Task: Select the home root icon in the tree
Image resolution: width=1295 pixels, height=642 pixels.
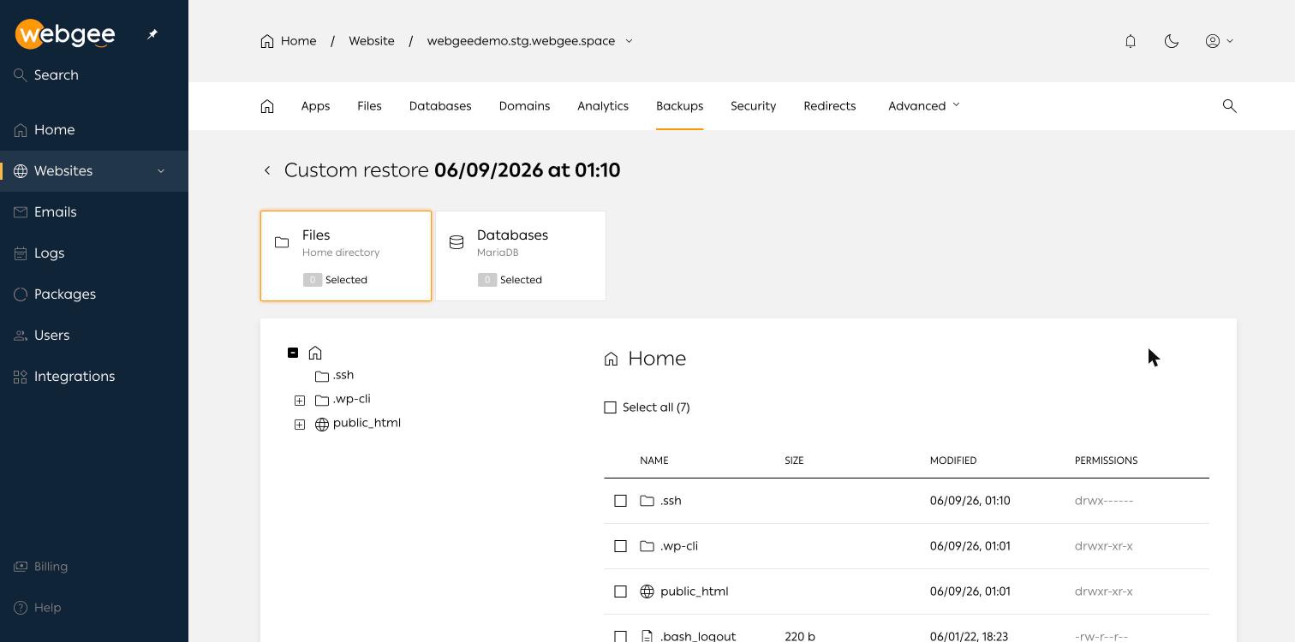Action: click(x=315, y=353)
